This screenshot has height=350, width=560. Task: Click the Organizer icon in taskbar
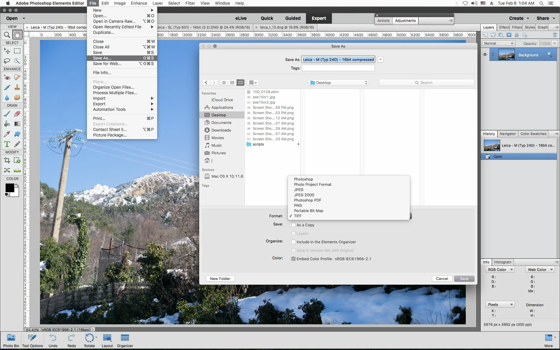[125, 340]
